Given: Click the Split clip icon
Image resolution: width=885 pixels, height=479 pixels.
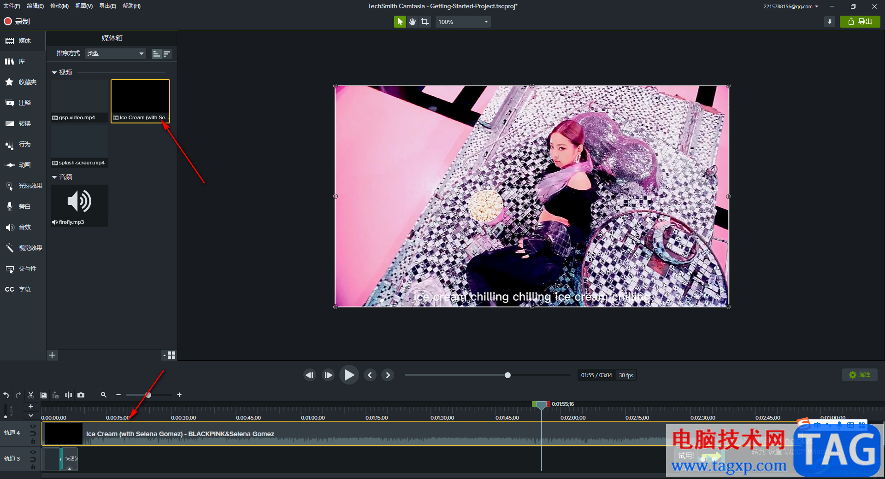Looking at the screenshot, I should [68, 395].
